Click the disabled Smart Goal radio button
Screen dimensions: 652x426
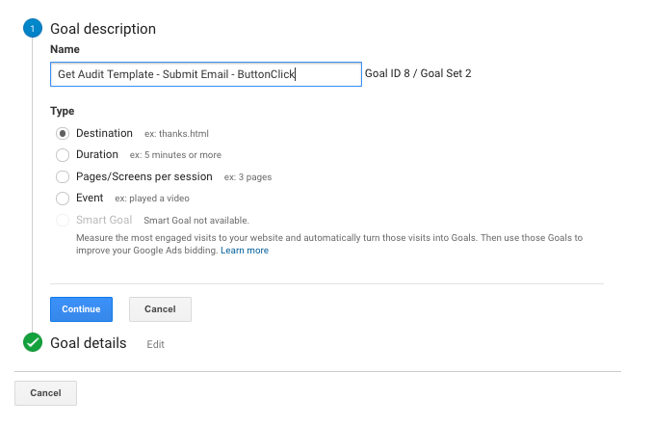coord(63,220)
